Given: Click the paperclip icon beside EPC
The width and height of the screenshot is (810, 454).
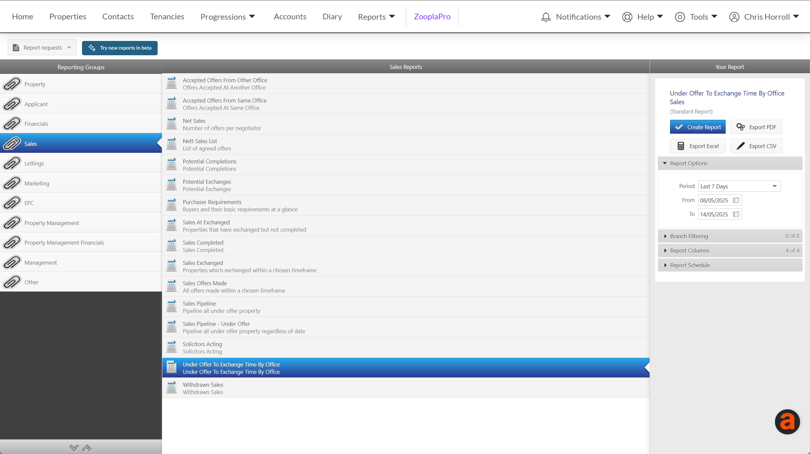Looking at the screenshot, I should (12, 203).
